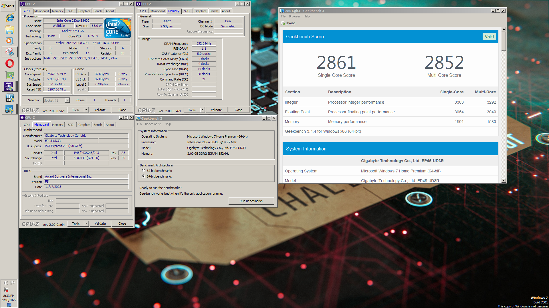The image size is (549, 308).
Task: Click the Upload text in Geekbench result
Action: click(x=290, y=23)
